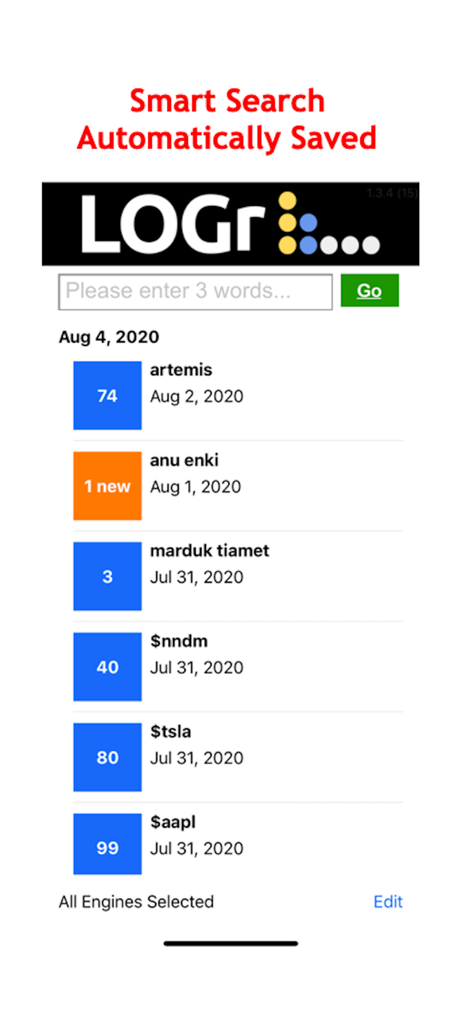Tap 'All Engines Selected' label
Screen dimensions: 467x1011
click(136, 902)
